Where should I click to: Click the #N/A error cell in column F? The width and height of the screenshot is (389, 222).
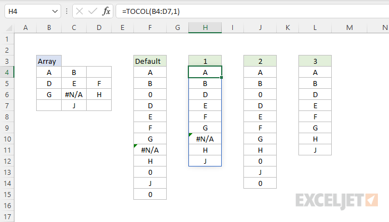150,150
